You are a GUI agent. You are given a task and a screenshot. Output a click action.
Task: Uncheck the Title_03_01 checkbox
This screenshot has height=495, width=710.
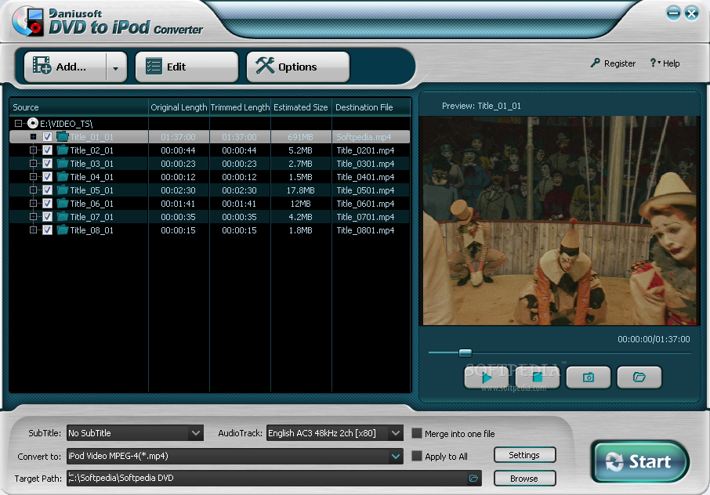tap(47, 164)
